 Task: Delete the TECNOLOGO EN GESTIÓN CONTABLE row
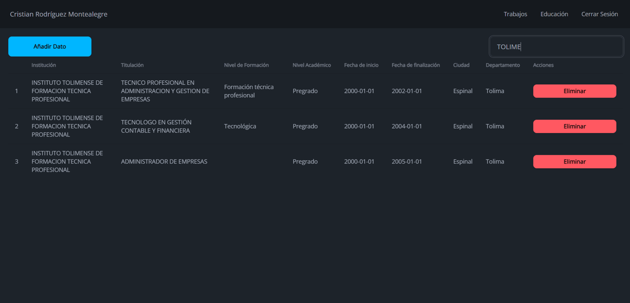[x=574, y=126]
